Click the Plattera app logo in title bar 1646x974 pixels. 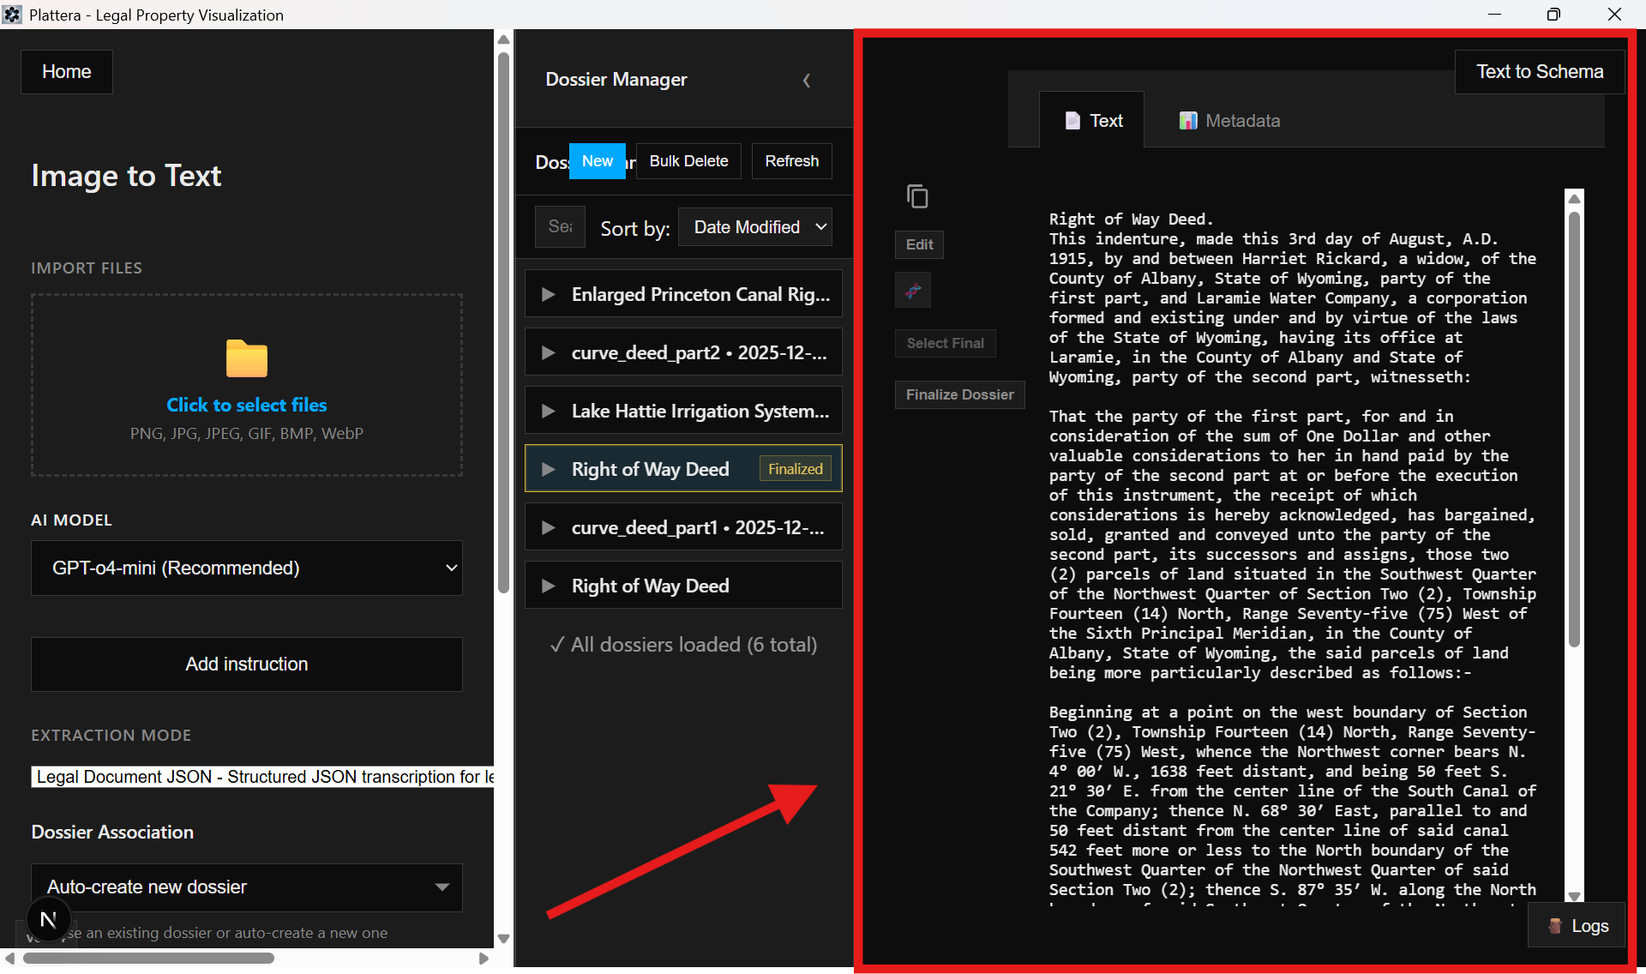pos(12,14)
